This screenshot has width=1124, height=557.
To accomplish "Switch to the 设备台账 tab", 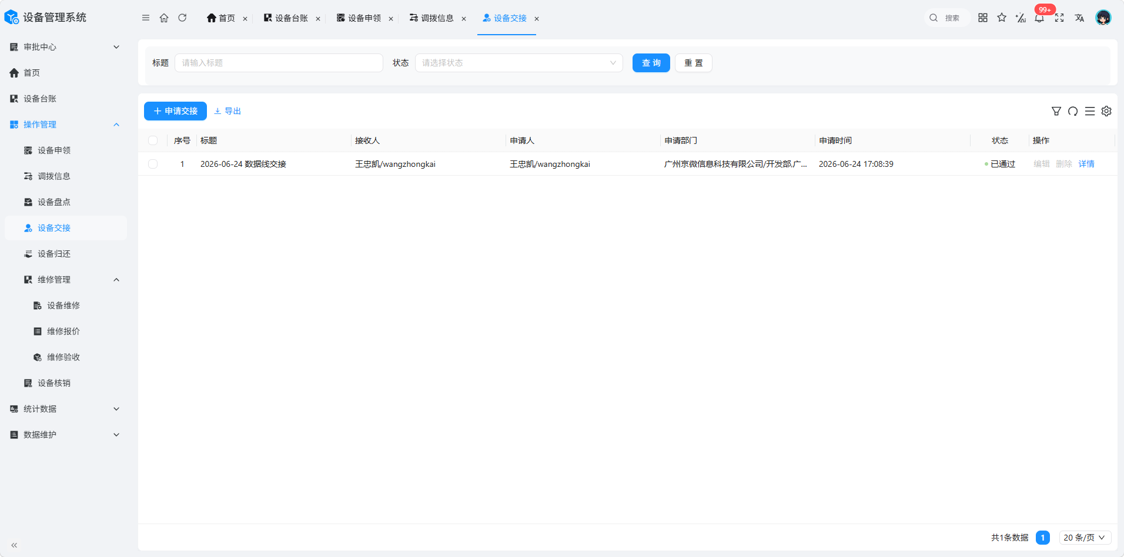I will point(286,18).
